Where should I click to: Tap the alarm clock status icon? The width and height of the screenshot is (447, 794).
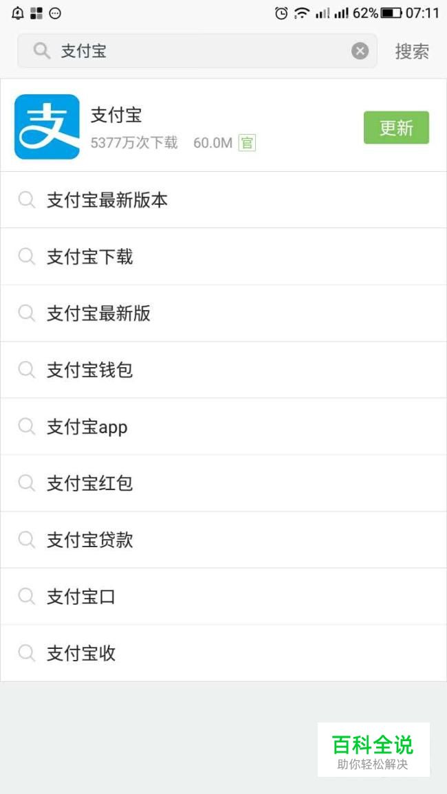(281, 13)
